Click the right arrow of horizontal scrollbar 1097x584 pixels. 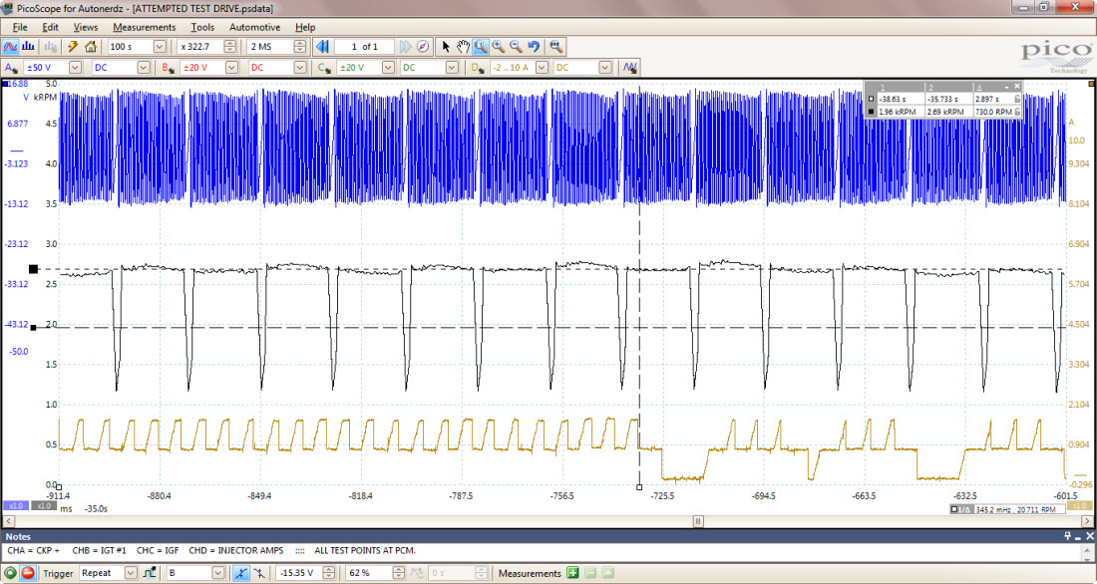1088,522
